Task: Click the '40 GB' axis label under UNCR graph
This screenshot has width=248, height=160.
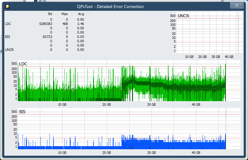Action: [229, 57]
